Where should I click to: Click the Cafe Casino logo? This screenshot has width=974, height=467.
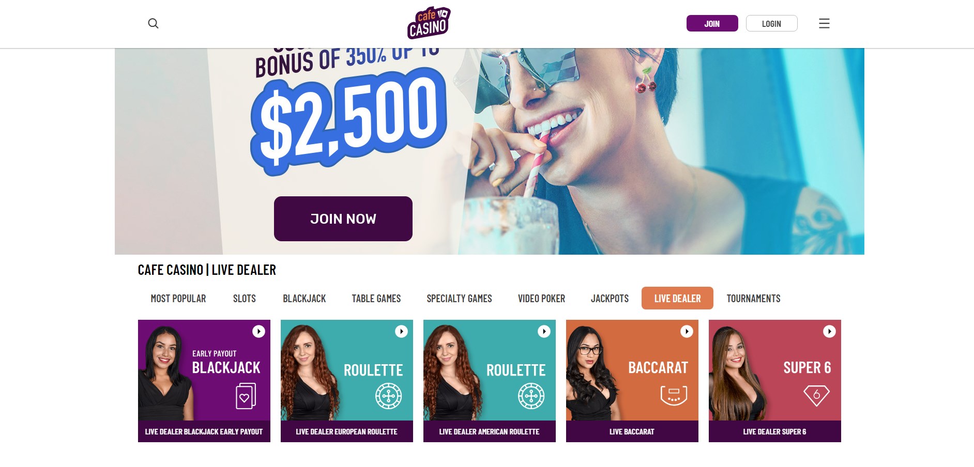(x=429, y=23)
